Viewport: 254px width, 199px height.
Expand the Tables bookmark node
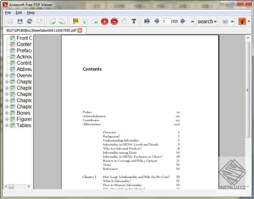(7, 125)
